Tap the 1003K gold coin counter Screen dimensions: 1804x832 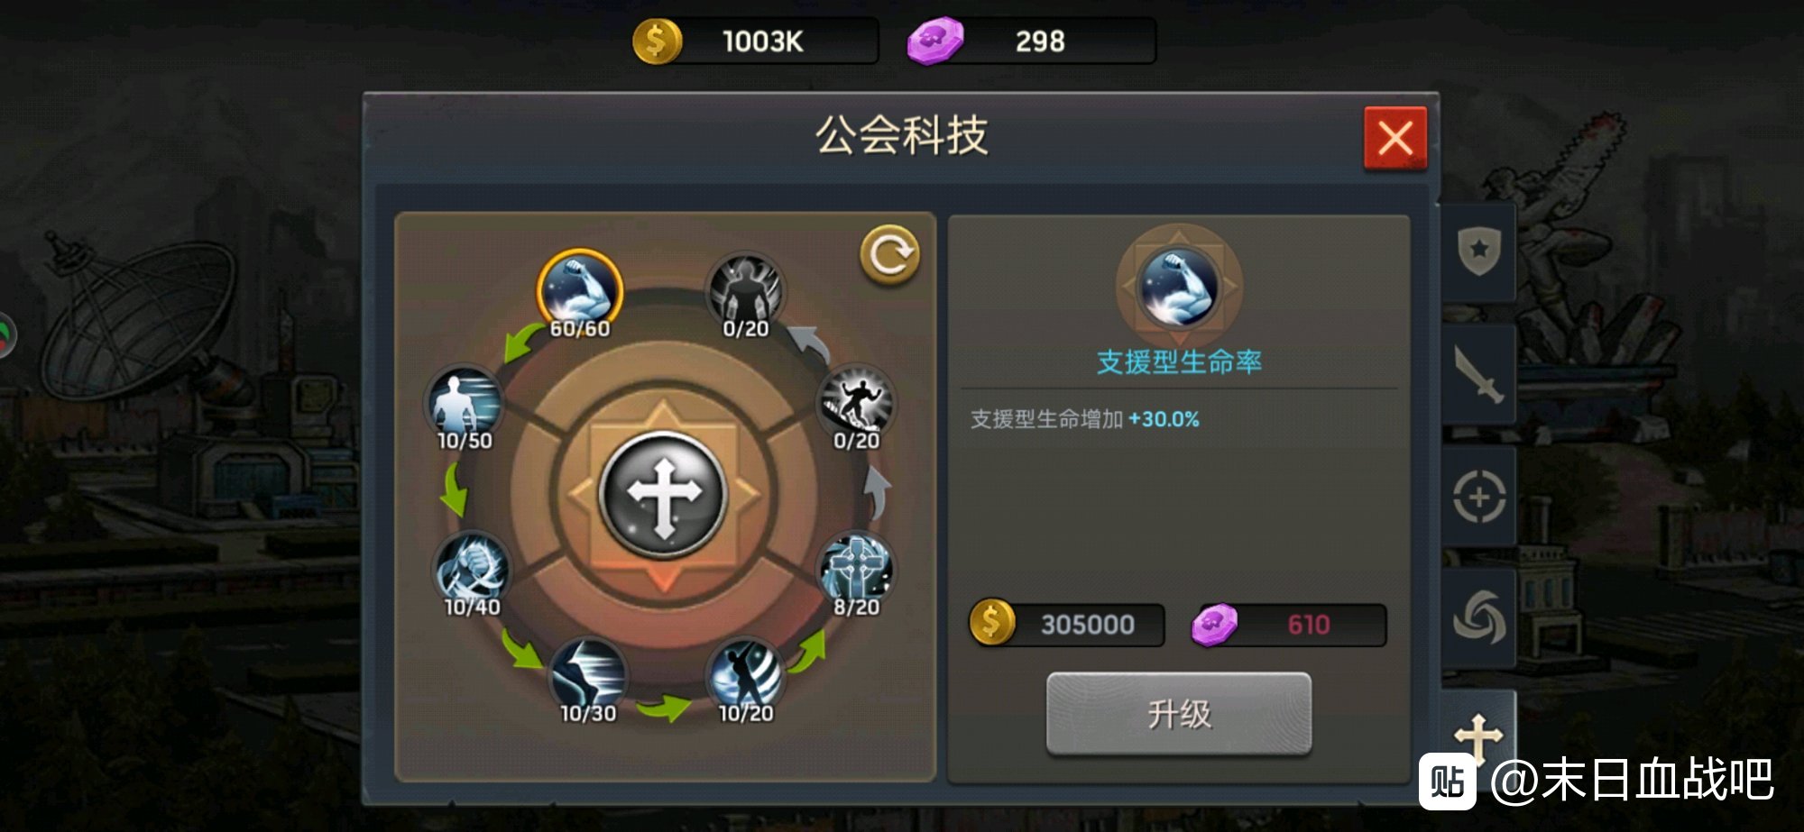[755, 41]
